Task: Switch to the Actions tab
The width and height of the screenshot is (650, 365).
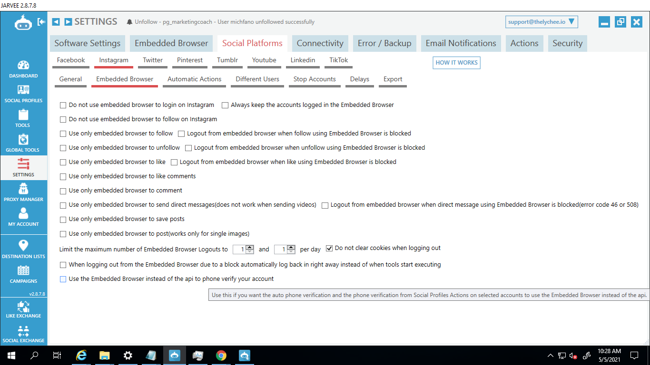Action: [524, 43]
